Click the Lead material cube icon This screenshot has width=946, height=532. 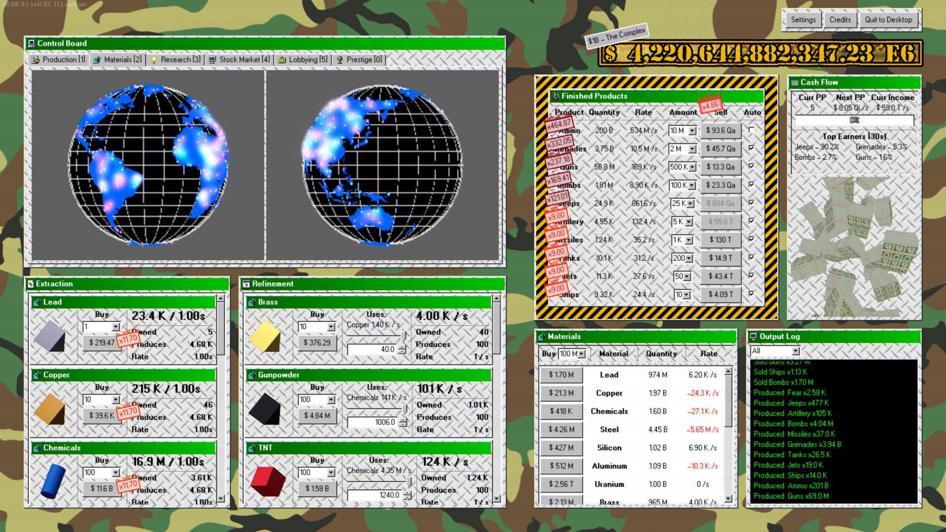(x=51, y=337)
